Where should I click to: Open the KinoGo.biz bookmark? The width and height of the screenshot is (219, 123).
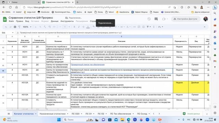point(43,12)
